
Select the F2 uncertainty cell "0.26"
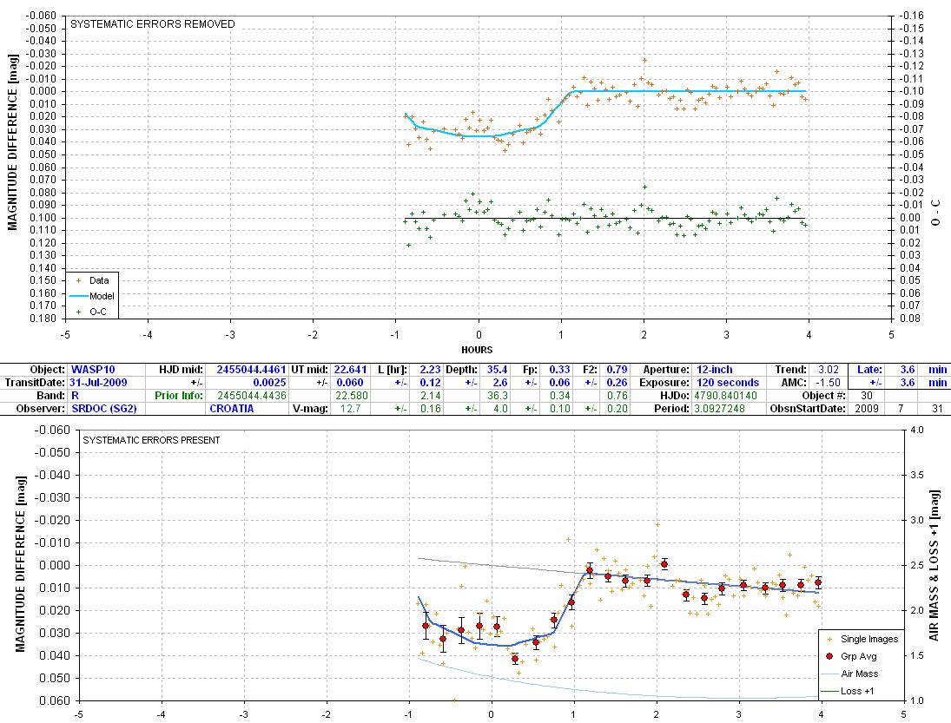[617, 383]
